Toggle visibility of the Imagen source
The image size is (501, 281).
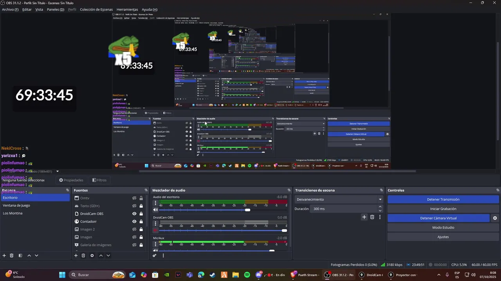point(134,237)
